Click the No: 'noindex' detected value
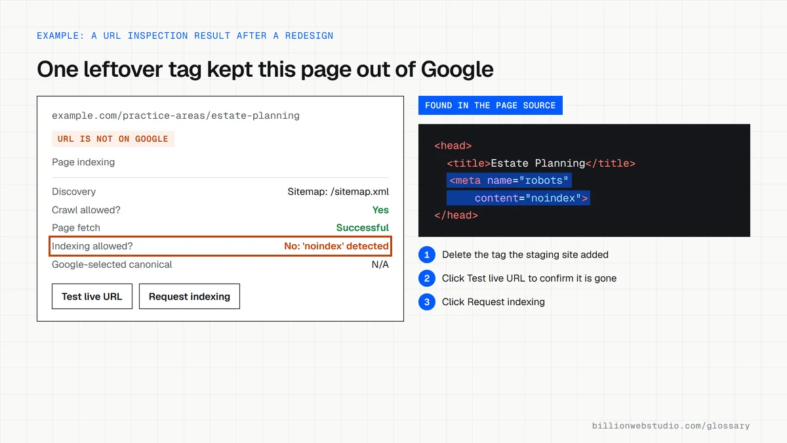This screenshot has width=787, height=443. coord(336,246)
